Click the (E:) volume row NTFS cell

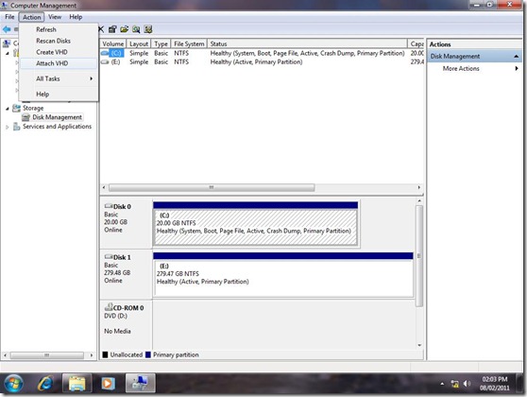[181, 61]
